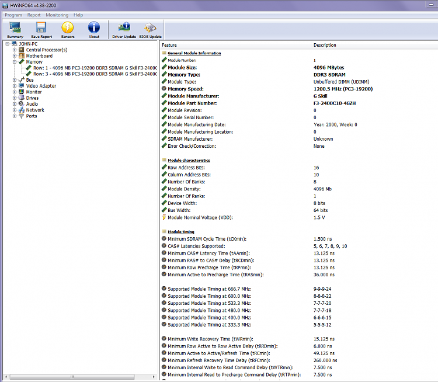Click the Module characteristics section icon
Viewport: 438px width, 382px height.
(x=164, y=160)
